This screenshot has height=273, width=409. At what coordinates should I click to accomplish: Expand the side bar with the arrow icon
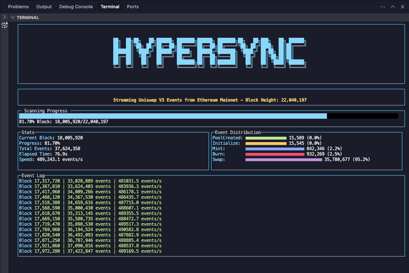pyautogui.click(x=4, y=17)
